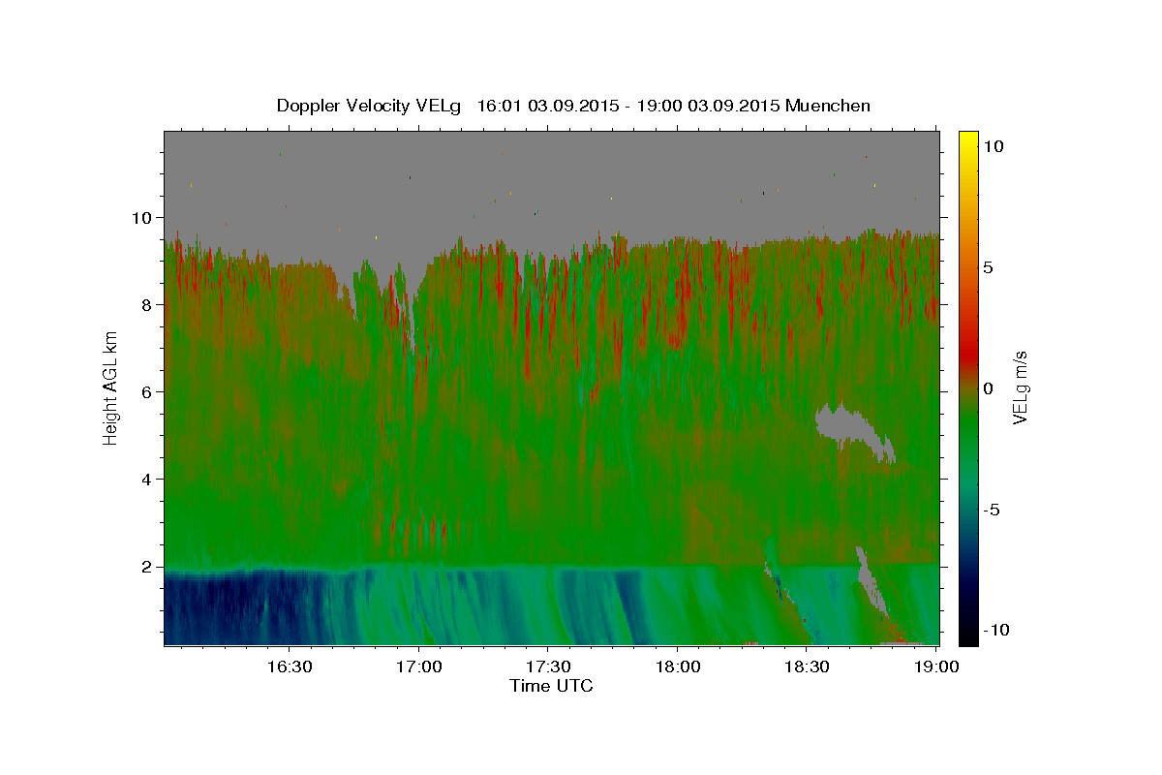The image size is (1162, 775).
Task: Click the 'VELg m/s' colorbar label
Action: tap(1020, 387)
